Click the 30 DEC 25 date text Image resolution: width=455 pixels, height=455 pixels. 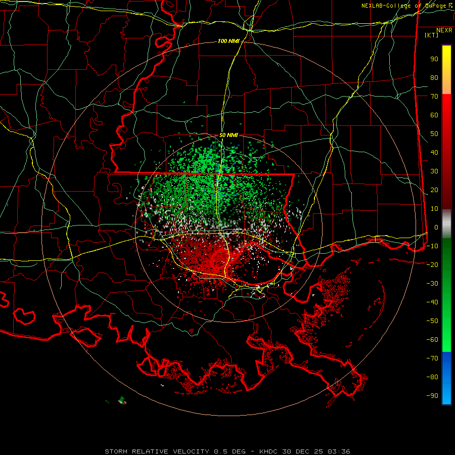303,451
